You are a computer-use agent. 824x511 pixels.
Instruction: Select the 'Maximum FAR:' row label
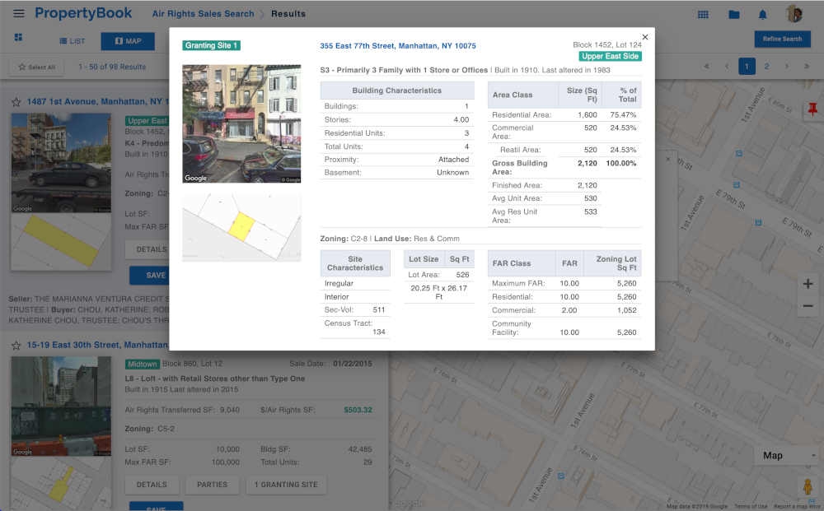pyautogui.click(x=518, y=283)
